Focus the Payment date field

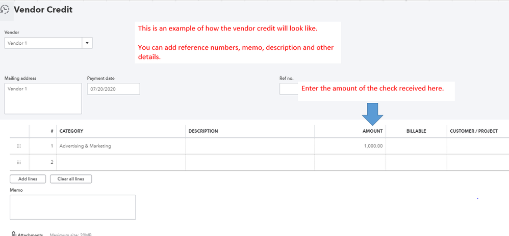tap(113, 89)
